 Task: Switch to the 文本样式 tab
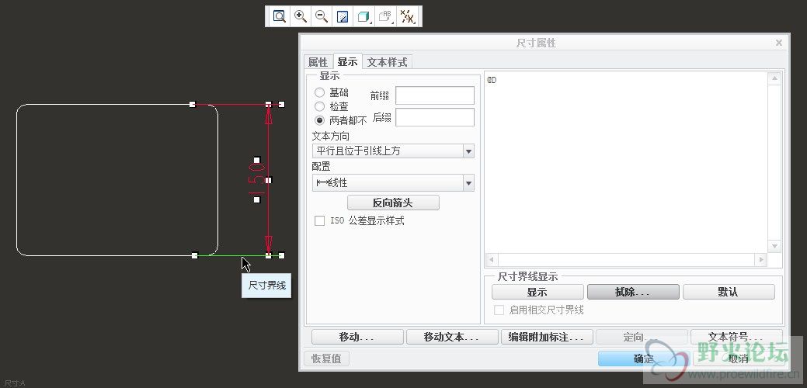coord(387,61)
